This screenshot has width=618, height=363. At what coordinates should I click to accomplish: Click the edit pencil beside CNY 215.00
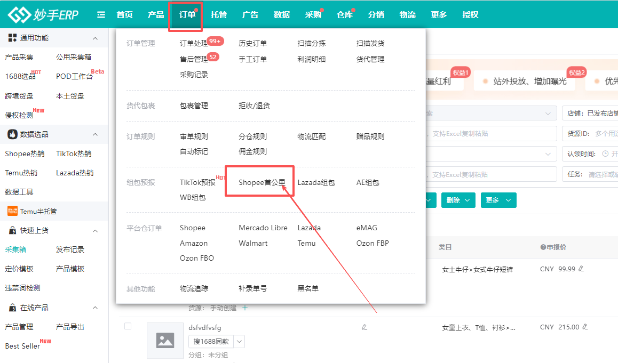point(585,327)
